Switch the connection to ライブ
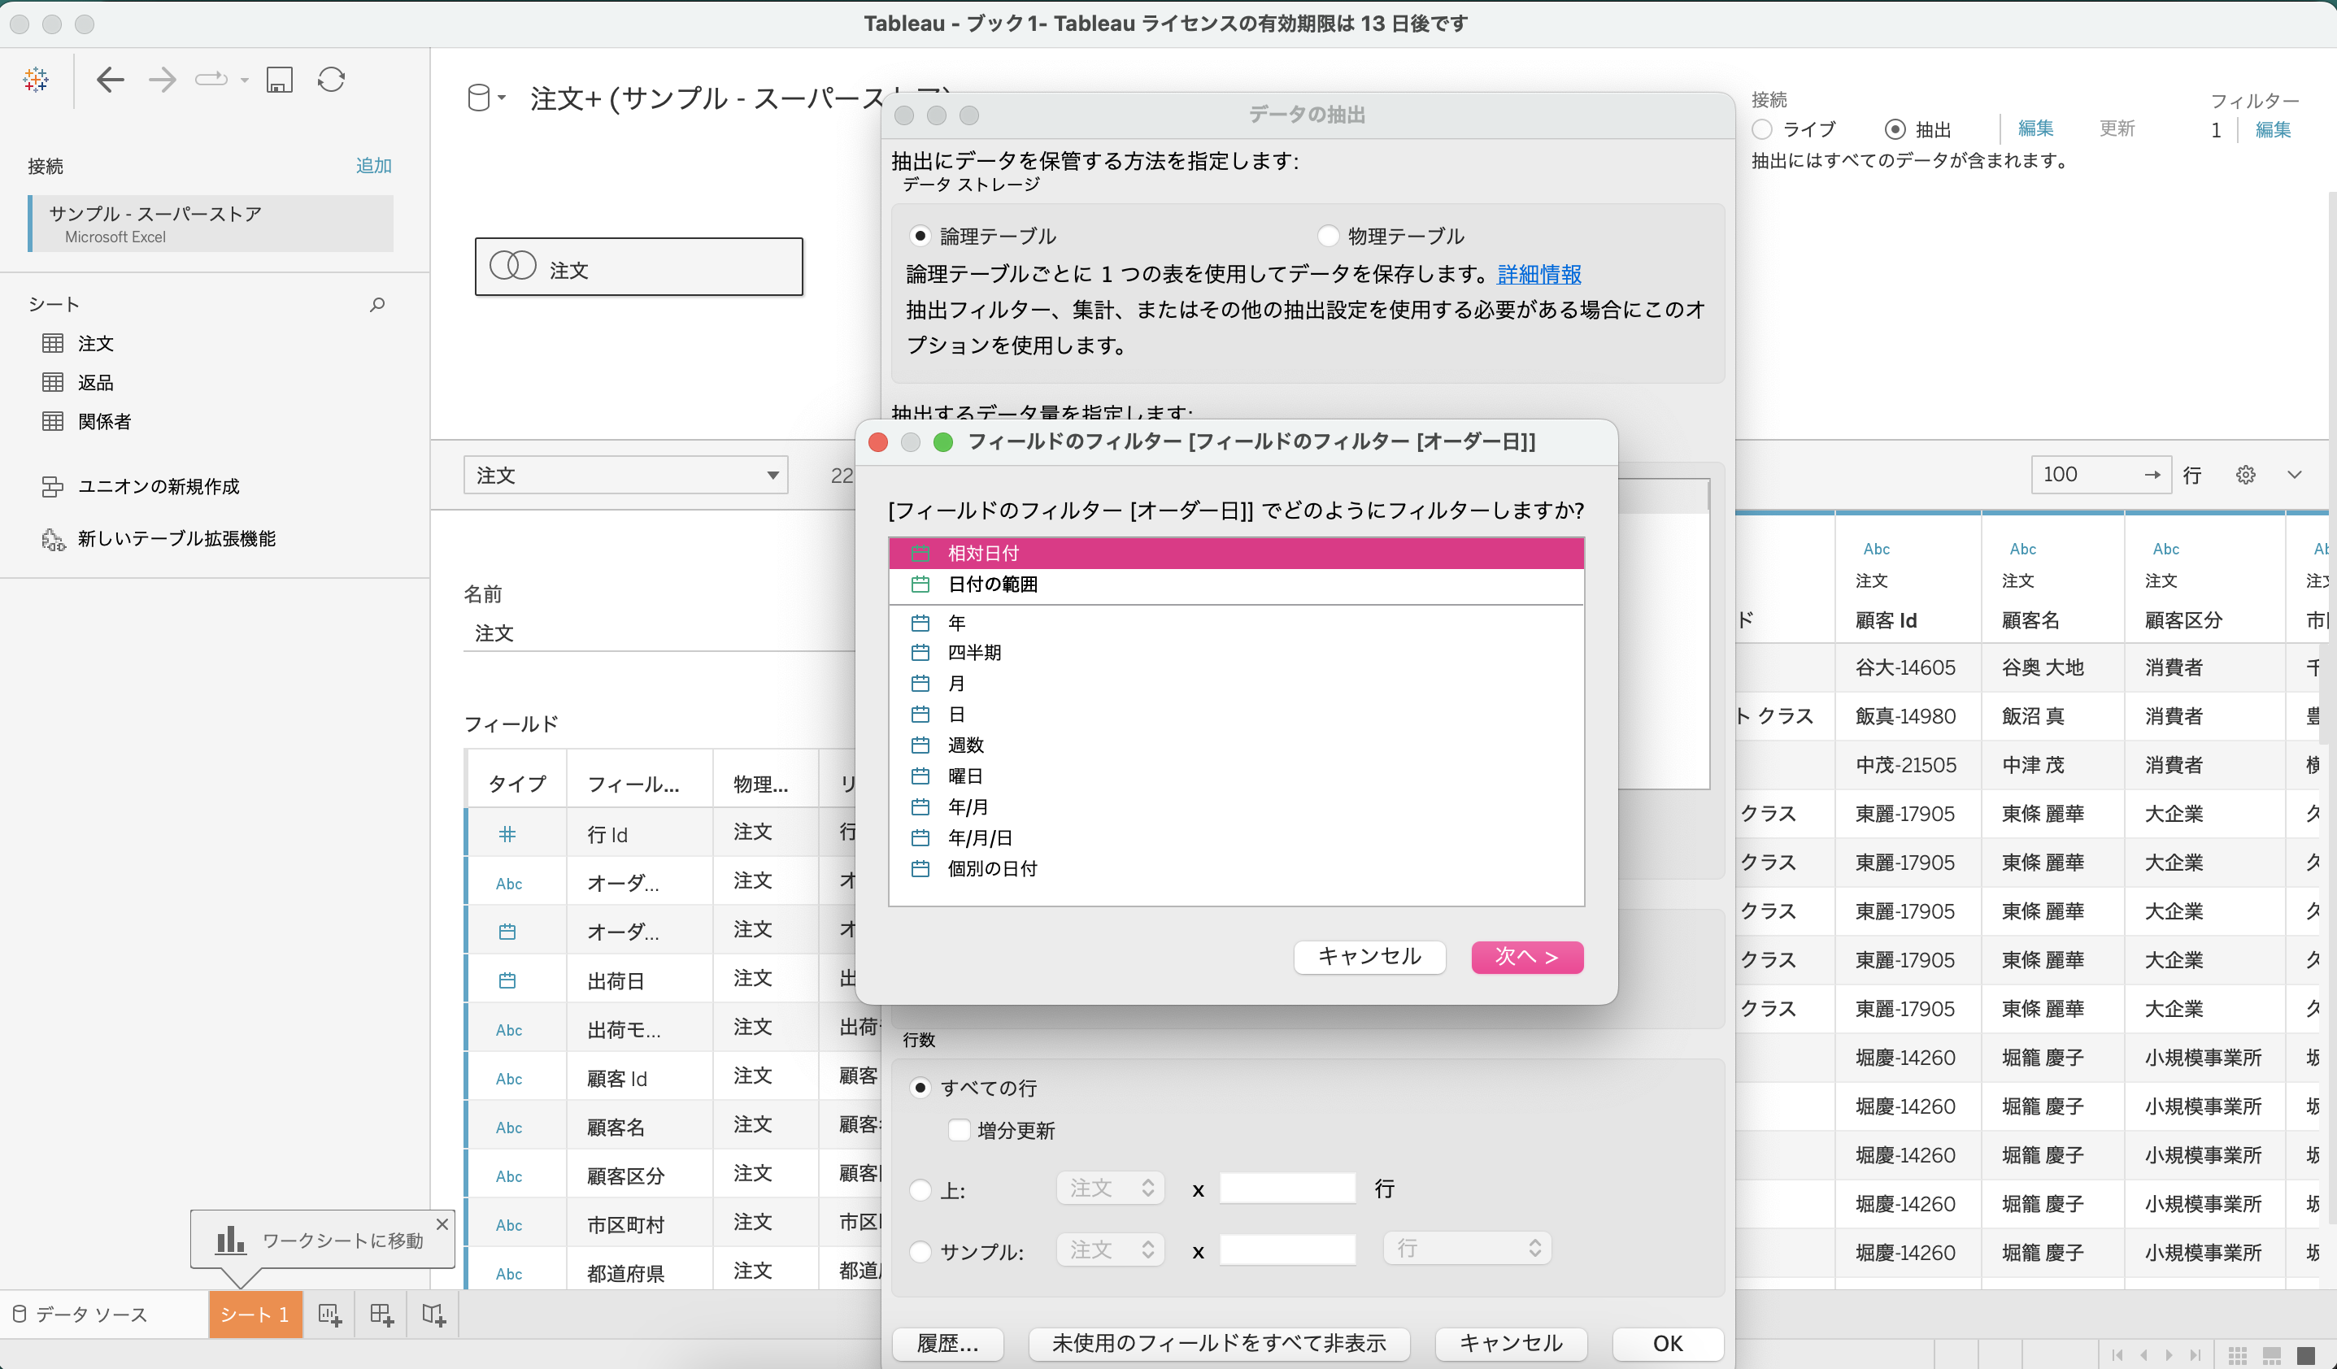 [1764, 128]
